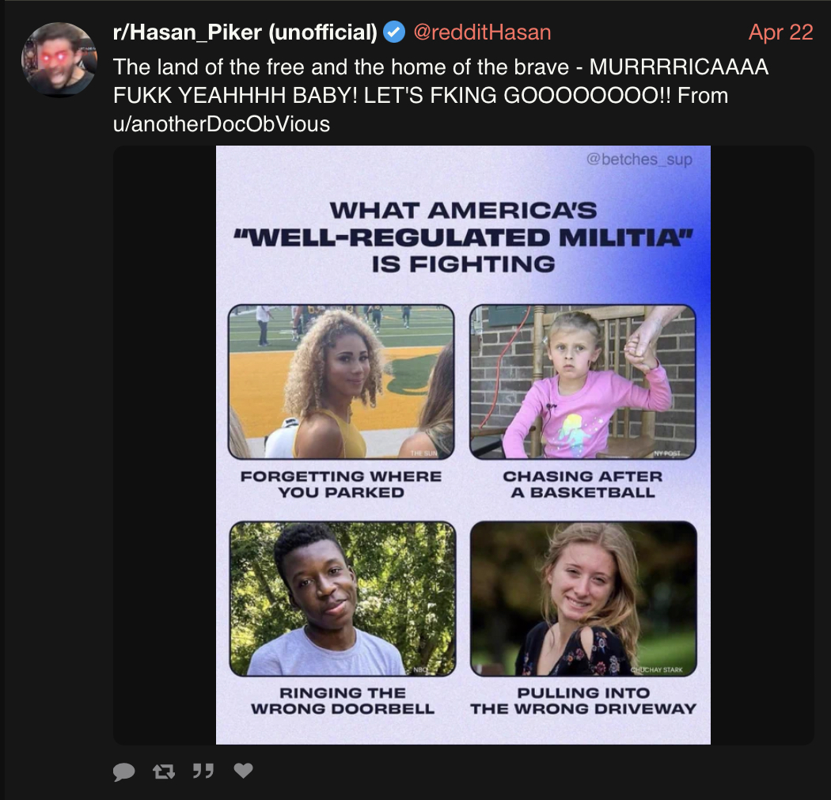Image resolution: width=831 pixels, height=800 pixels.
Task: Click the blue verified checkmark badge
Action: [x=394, y=32]
